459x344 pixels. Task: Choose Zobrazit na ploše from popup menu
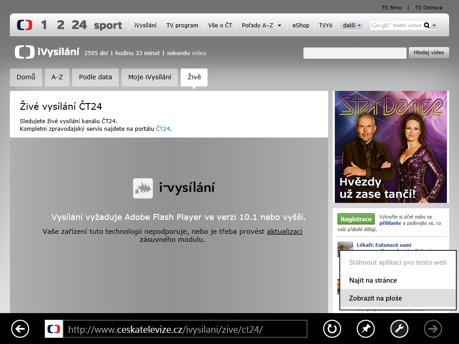point(398,298)
